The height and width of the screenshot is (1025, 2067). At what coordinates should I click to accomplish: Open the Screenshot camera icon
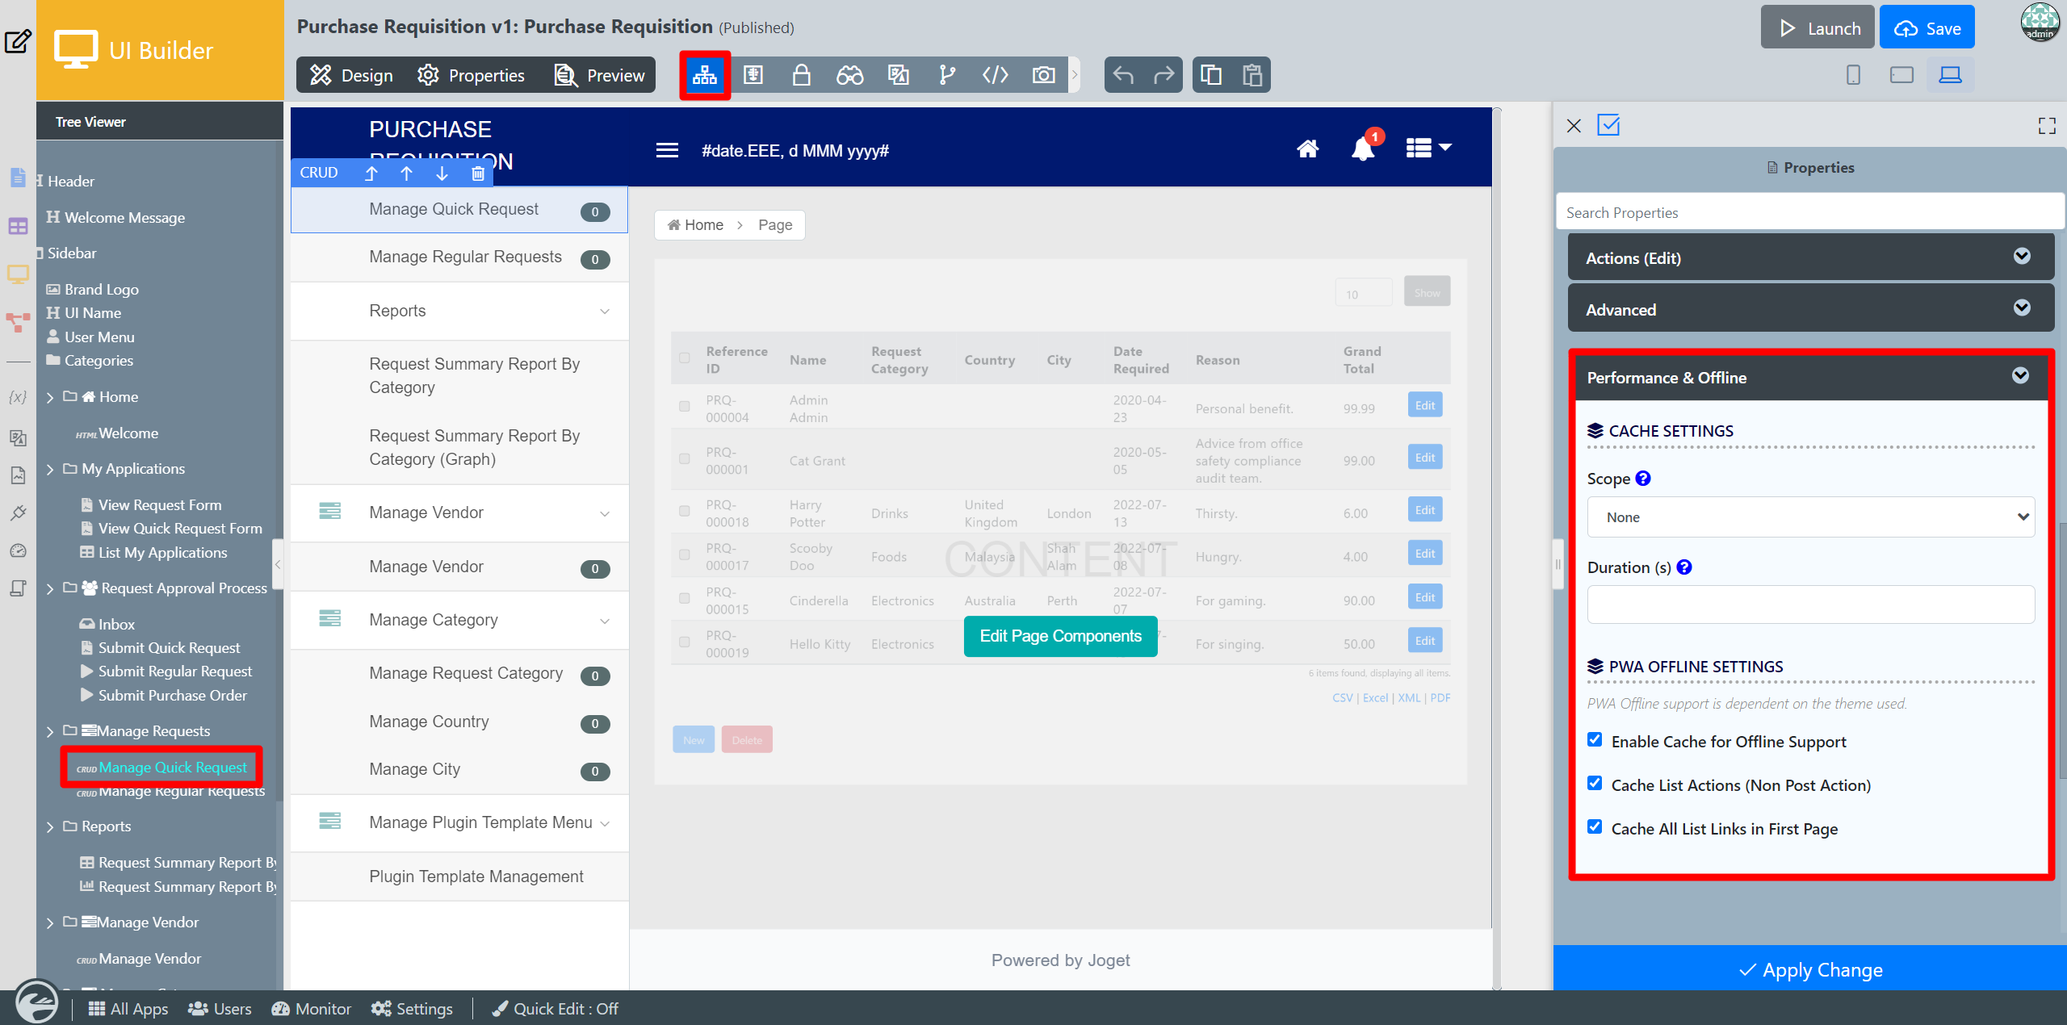(x=1043, y=75)
